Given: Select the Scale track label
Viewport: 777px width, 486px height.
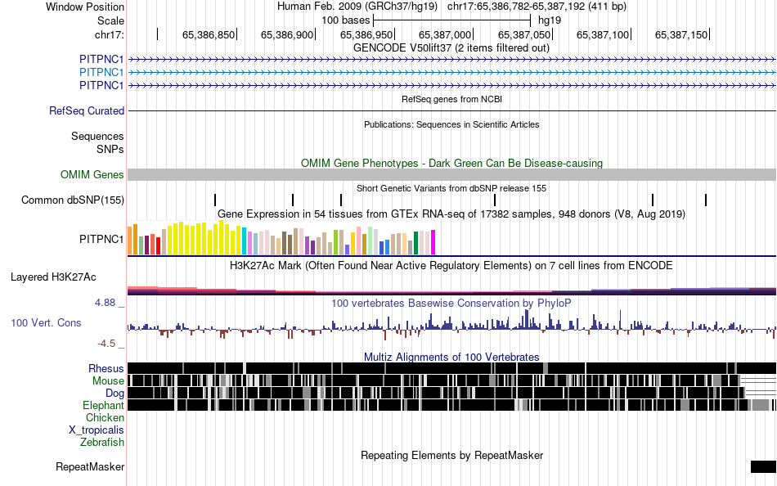Looking at the screenshot, I should tap(110, 20).
